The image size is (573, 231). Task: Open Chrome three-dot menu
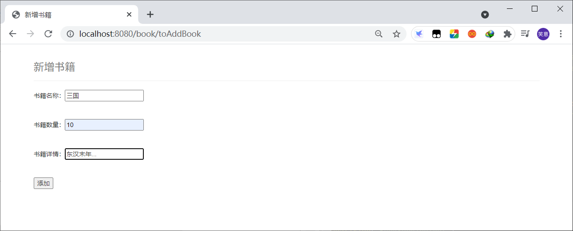coord(561,34)
